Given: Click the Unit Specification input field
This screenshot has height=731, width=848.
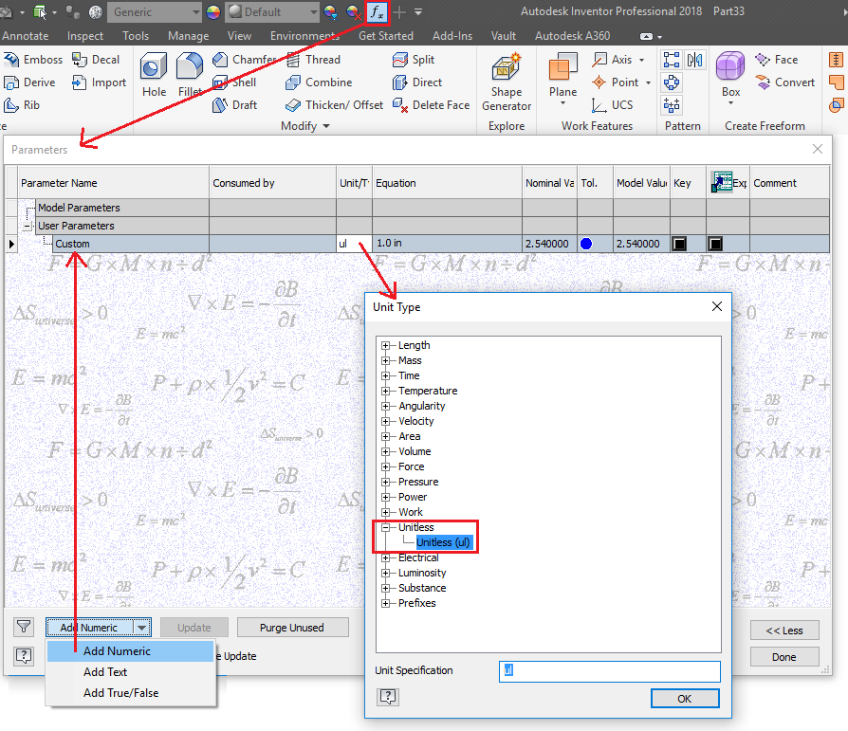Looking at the screenshot, I should click(x=608, y=670).
